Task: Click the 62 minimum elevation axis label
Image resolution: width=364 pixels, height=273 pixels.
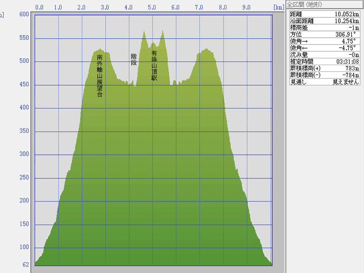Action: coord(25,264)
